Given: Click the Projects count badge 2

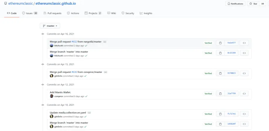Looking at the screenshot, I should (100, 13).
